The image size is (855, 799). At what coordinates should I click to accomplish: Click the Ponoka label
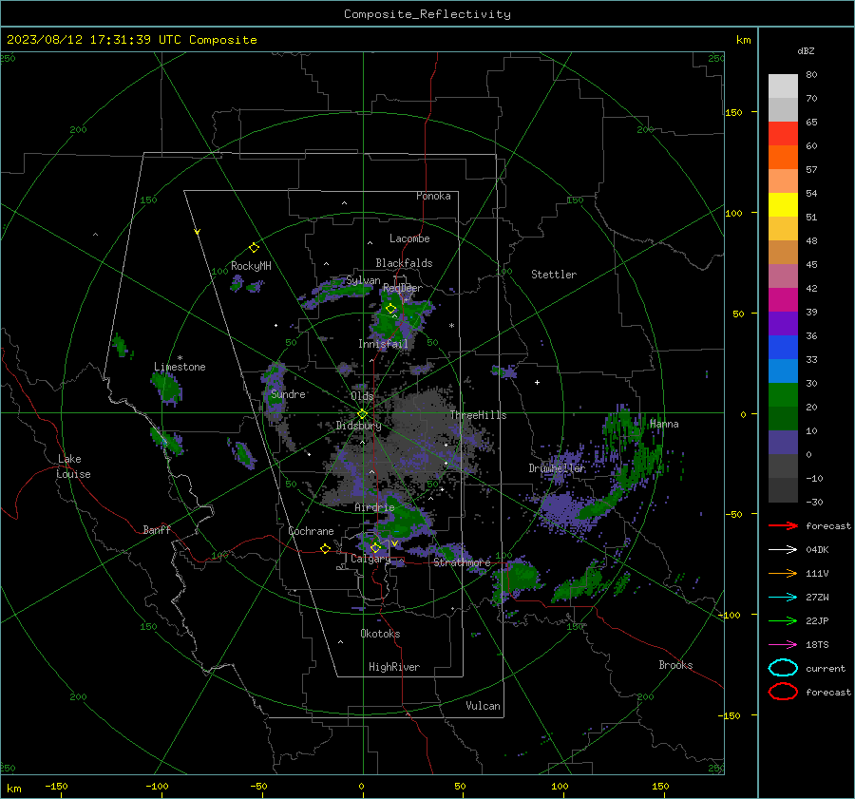pos(433,196)
